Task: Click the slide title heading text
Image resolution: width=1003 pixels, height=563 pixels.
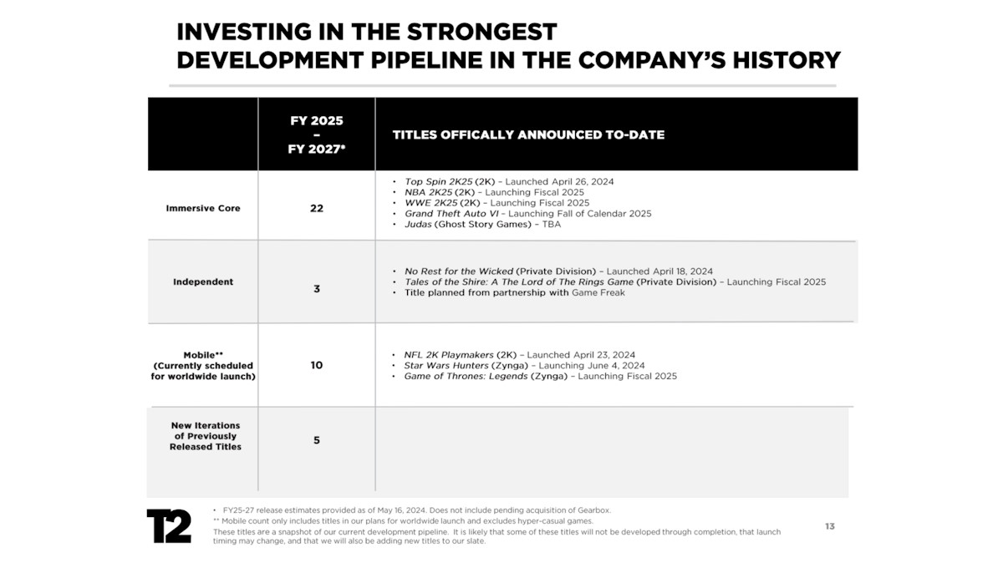Action: [507, 46]
